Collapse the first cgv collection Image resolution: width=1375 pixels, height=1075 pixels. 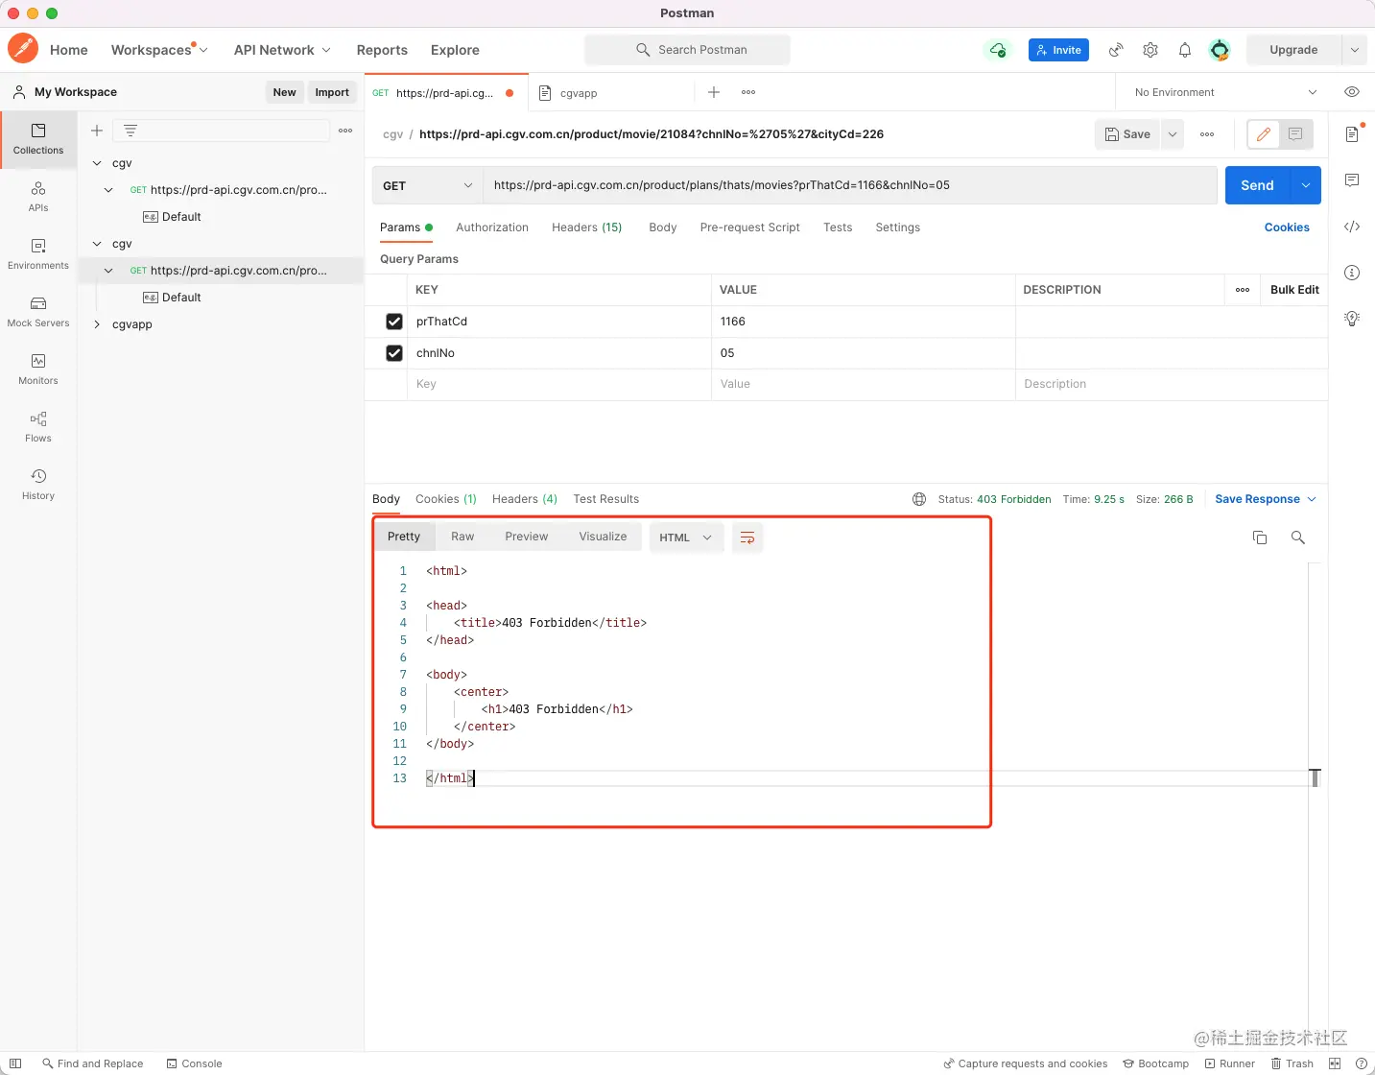(97, 163)
